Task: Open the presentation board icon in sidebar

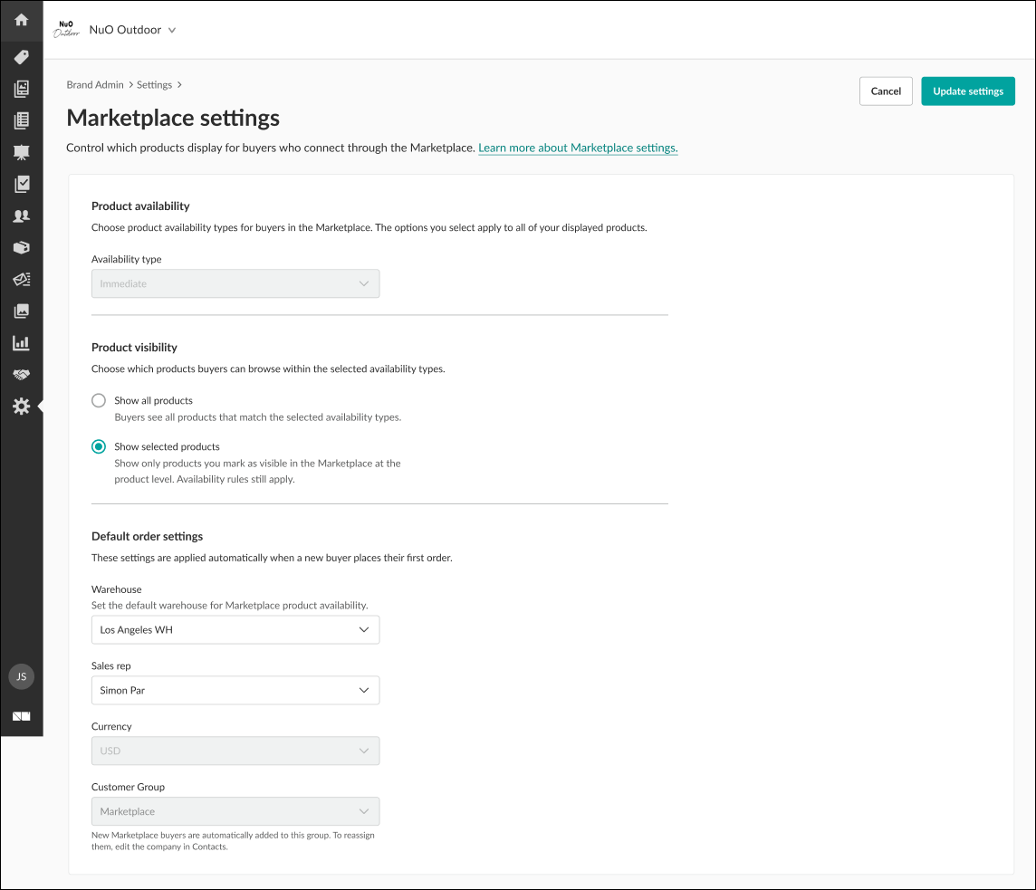Action: click(x=21, y=152)
